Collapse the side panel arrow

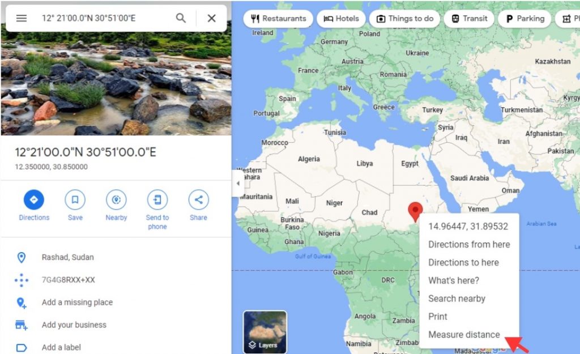[238, 183]
